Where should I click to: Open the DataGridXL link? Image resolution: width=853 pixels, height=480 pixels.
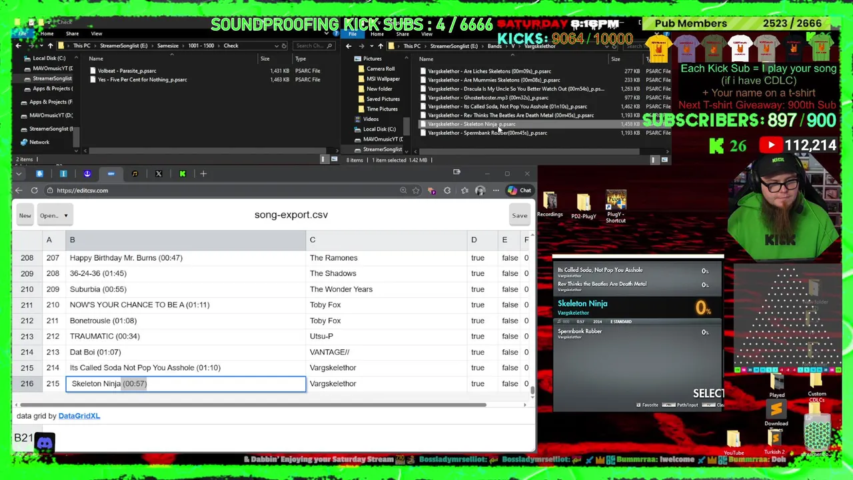click(79, 416)
